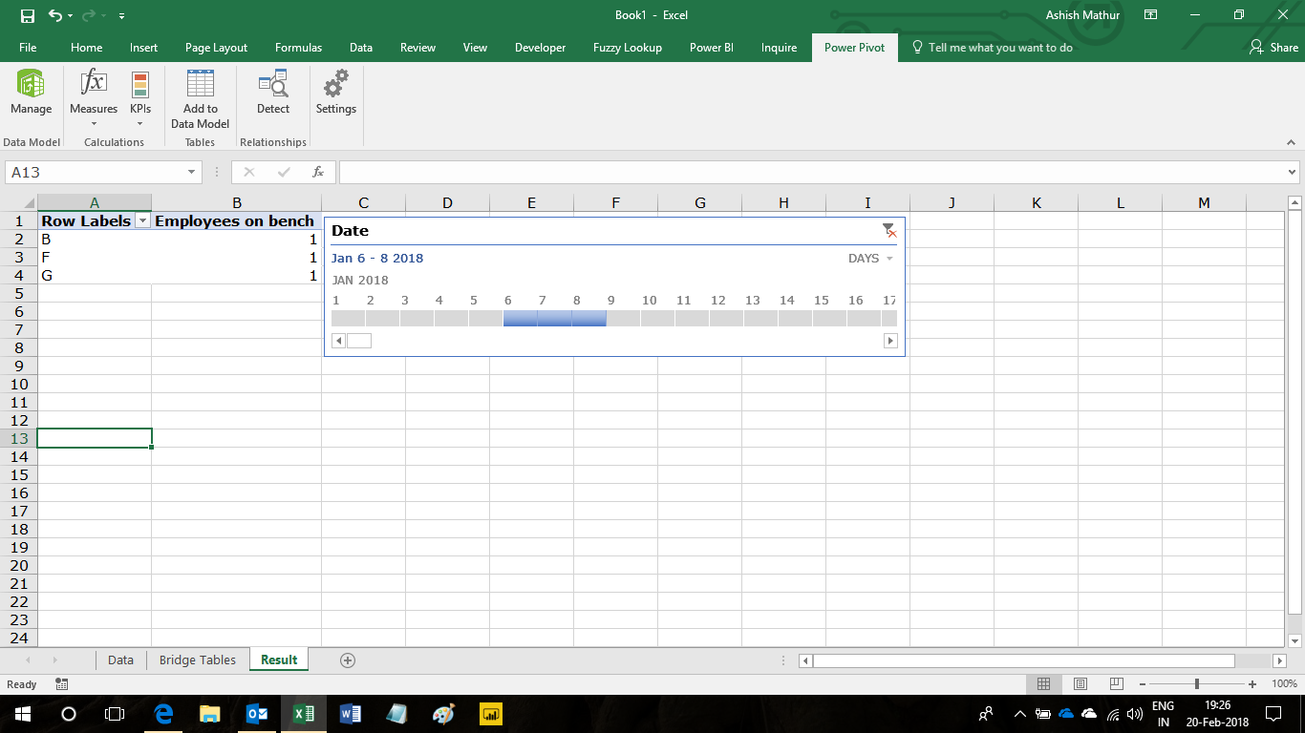This screenshot has height=733, width=1305.
Task: Open Ribbon Display Options
Action: (1150, 15)
